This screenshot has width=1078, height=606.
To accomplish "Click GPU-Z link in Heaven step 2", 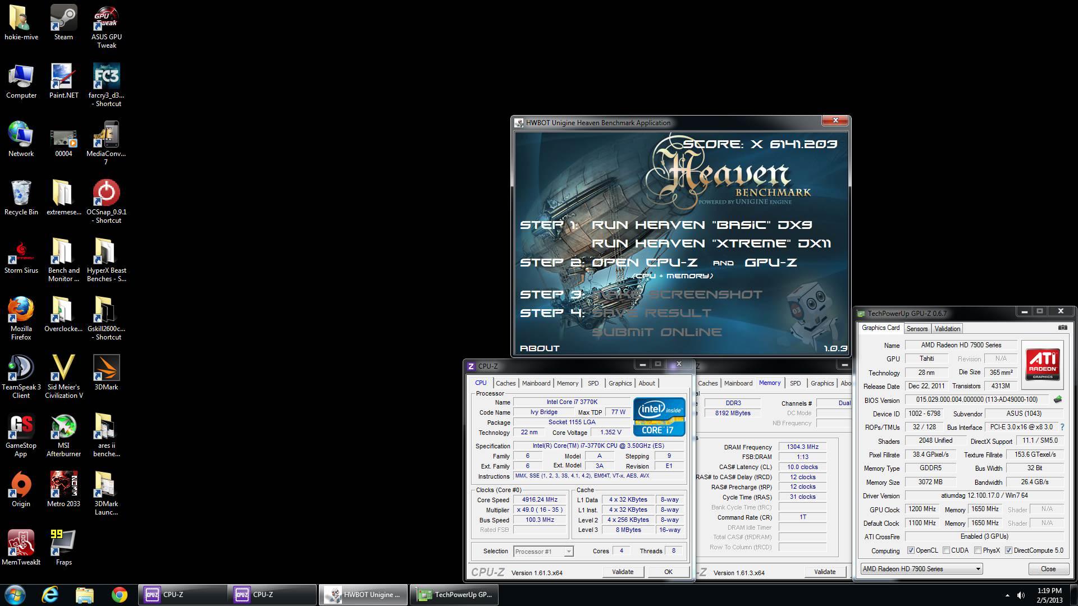I will click(x=770, y=263).
